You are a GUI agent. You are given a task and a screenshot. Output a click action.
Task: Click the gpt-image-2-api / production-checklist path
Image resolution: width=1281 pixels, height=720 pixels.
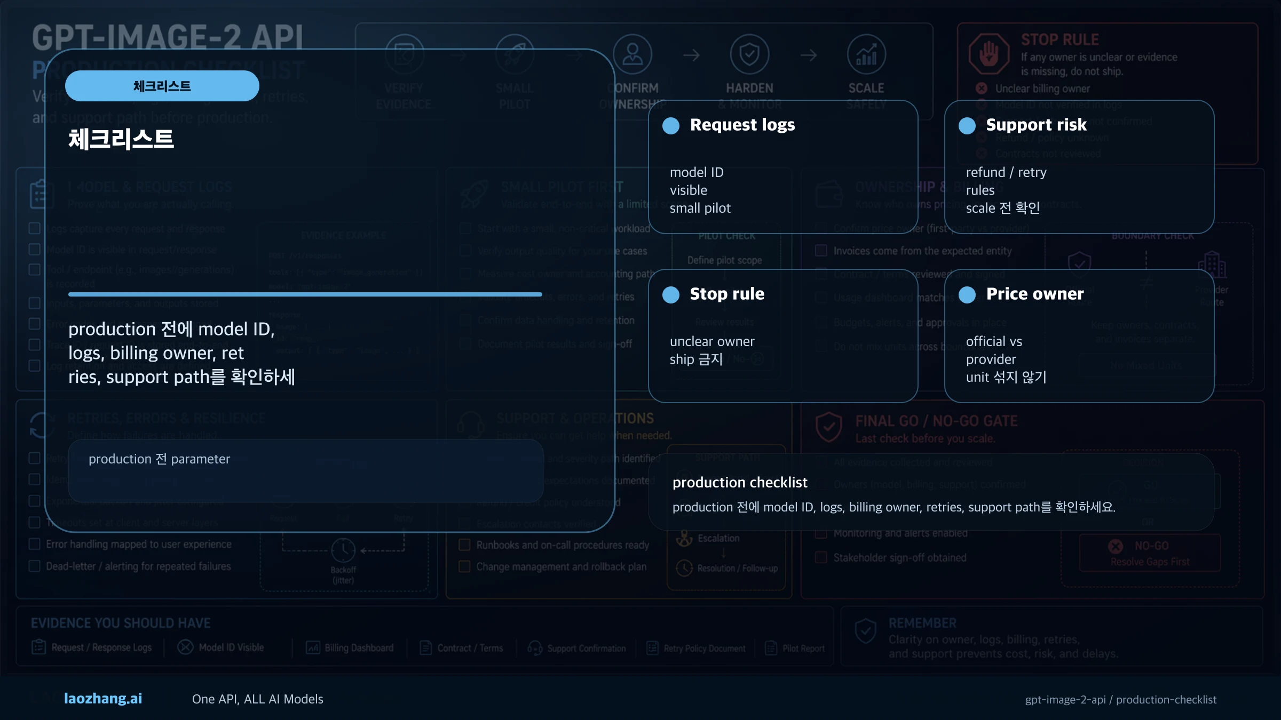1121,700
